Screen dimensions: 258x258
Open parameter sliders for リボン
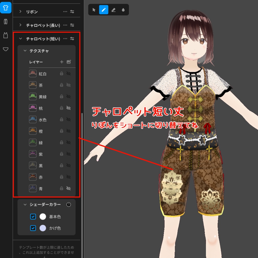pos(72,12)
